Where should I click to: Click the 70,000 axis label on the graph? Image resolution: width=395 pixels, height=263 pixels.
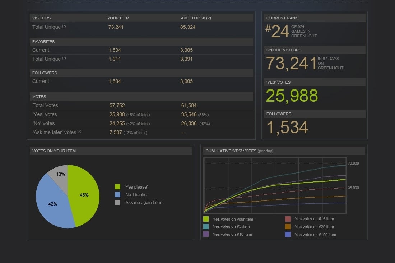pos(353,163)
